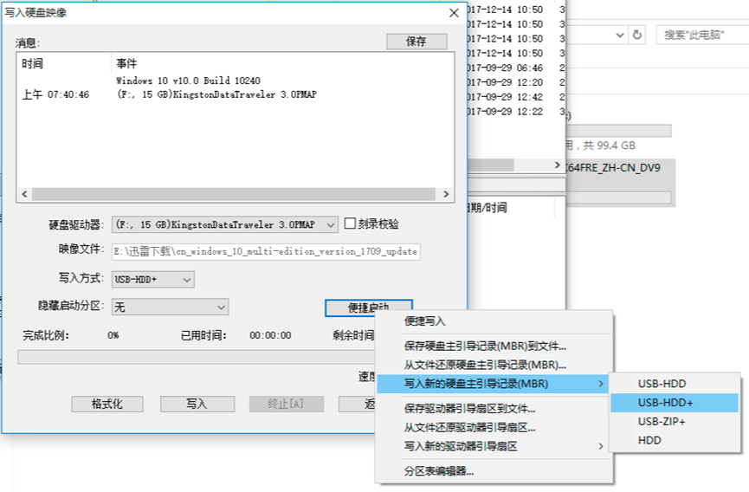Select 便捷写入 menu entry
Viewport: 749px width, 492px height.
pos(494,321)
